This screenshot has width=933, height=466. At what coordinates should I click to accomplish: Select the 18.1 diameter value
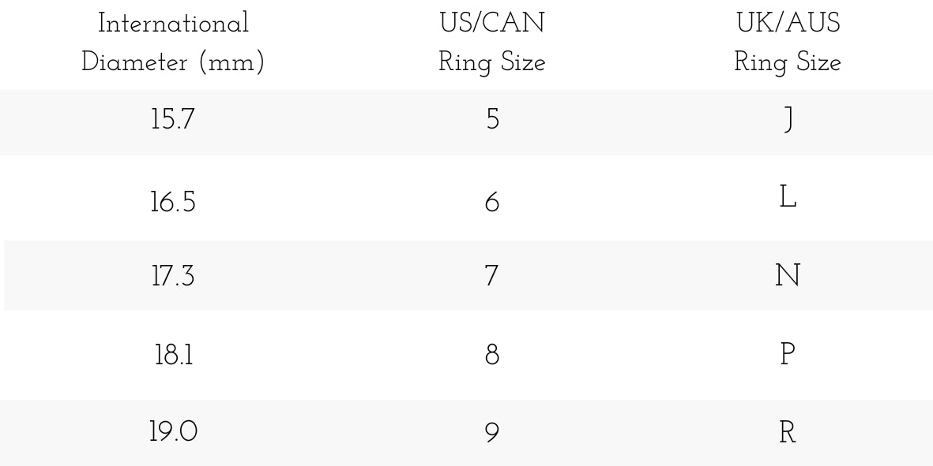pos(173,355)
